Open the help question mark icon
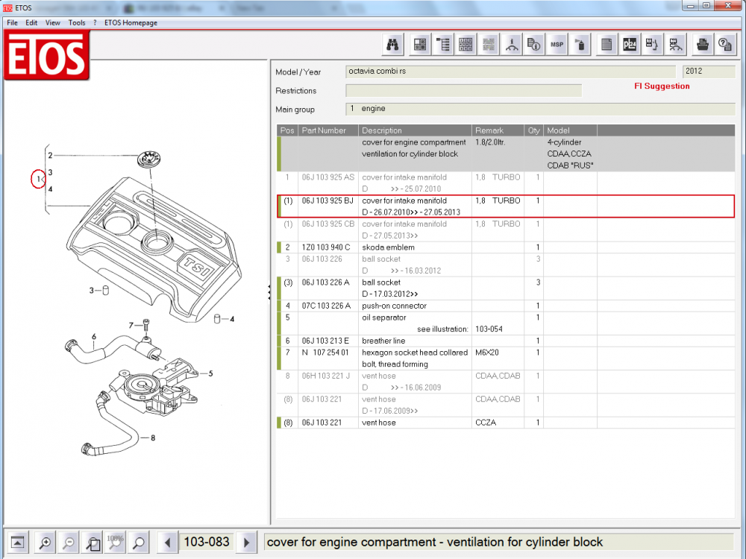The image size is (746, 559). point(725,45)
